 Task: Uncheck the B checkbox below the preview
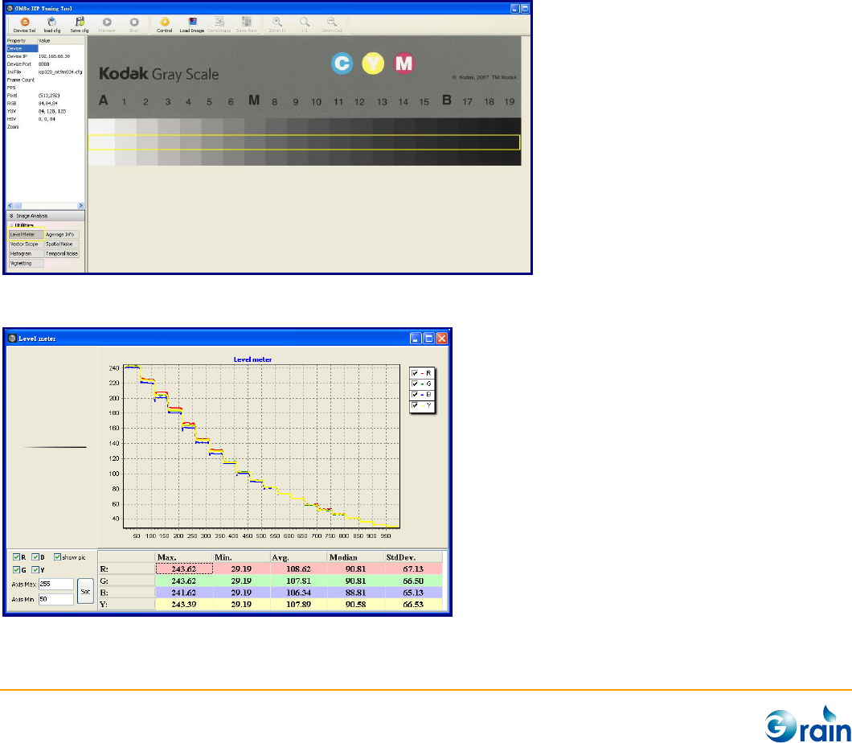(x=35, y=557)
